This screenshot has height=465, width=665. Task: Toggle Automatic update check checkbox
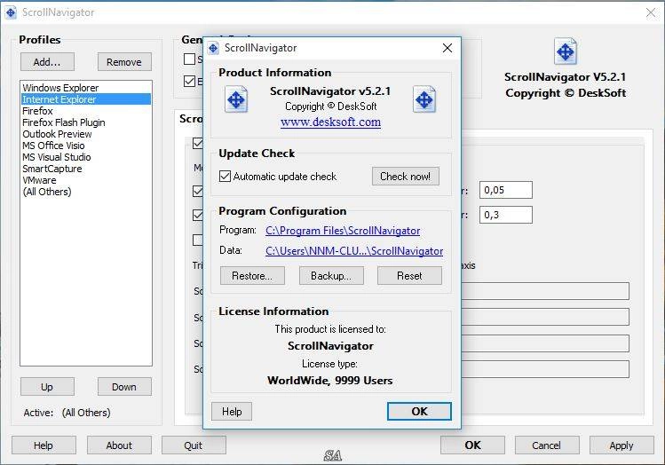(225, 177)
